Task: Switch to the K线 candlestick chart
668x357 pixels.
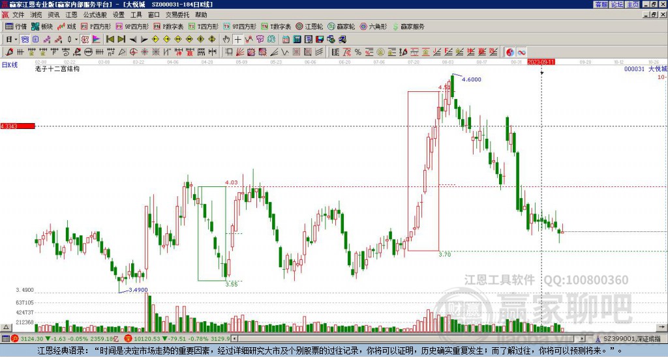Action: pos(67,26)
